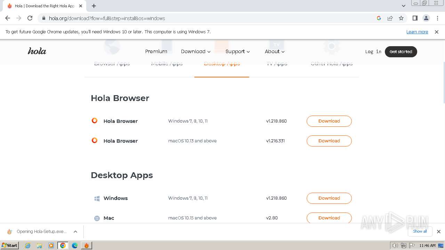Open the Windows Start menu
445x250 pixels.
point(10,245)
